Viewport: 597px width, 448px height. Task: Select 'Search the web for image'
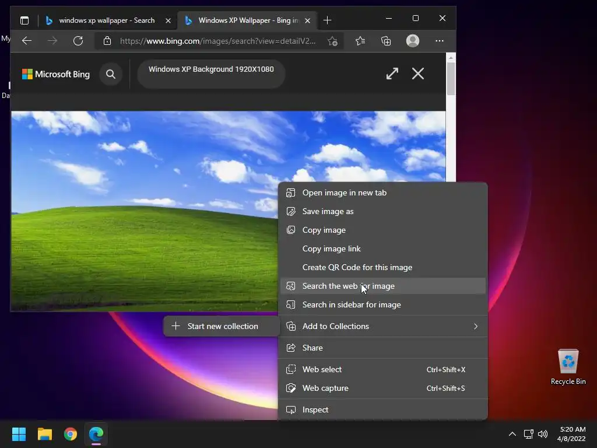[x=383, y=286]
